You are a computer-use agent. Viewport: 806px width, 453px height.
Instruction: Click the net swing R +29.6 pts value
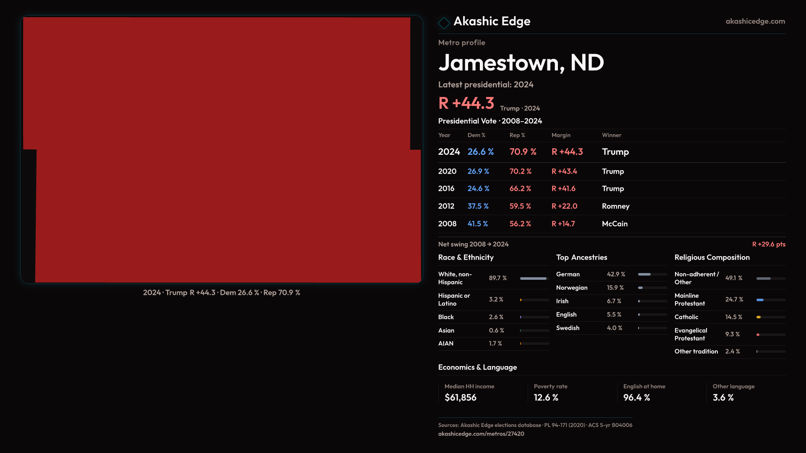pyautogui.click(x=768, y=244)
